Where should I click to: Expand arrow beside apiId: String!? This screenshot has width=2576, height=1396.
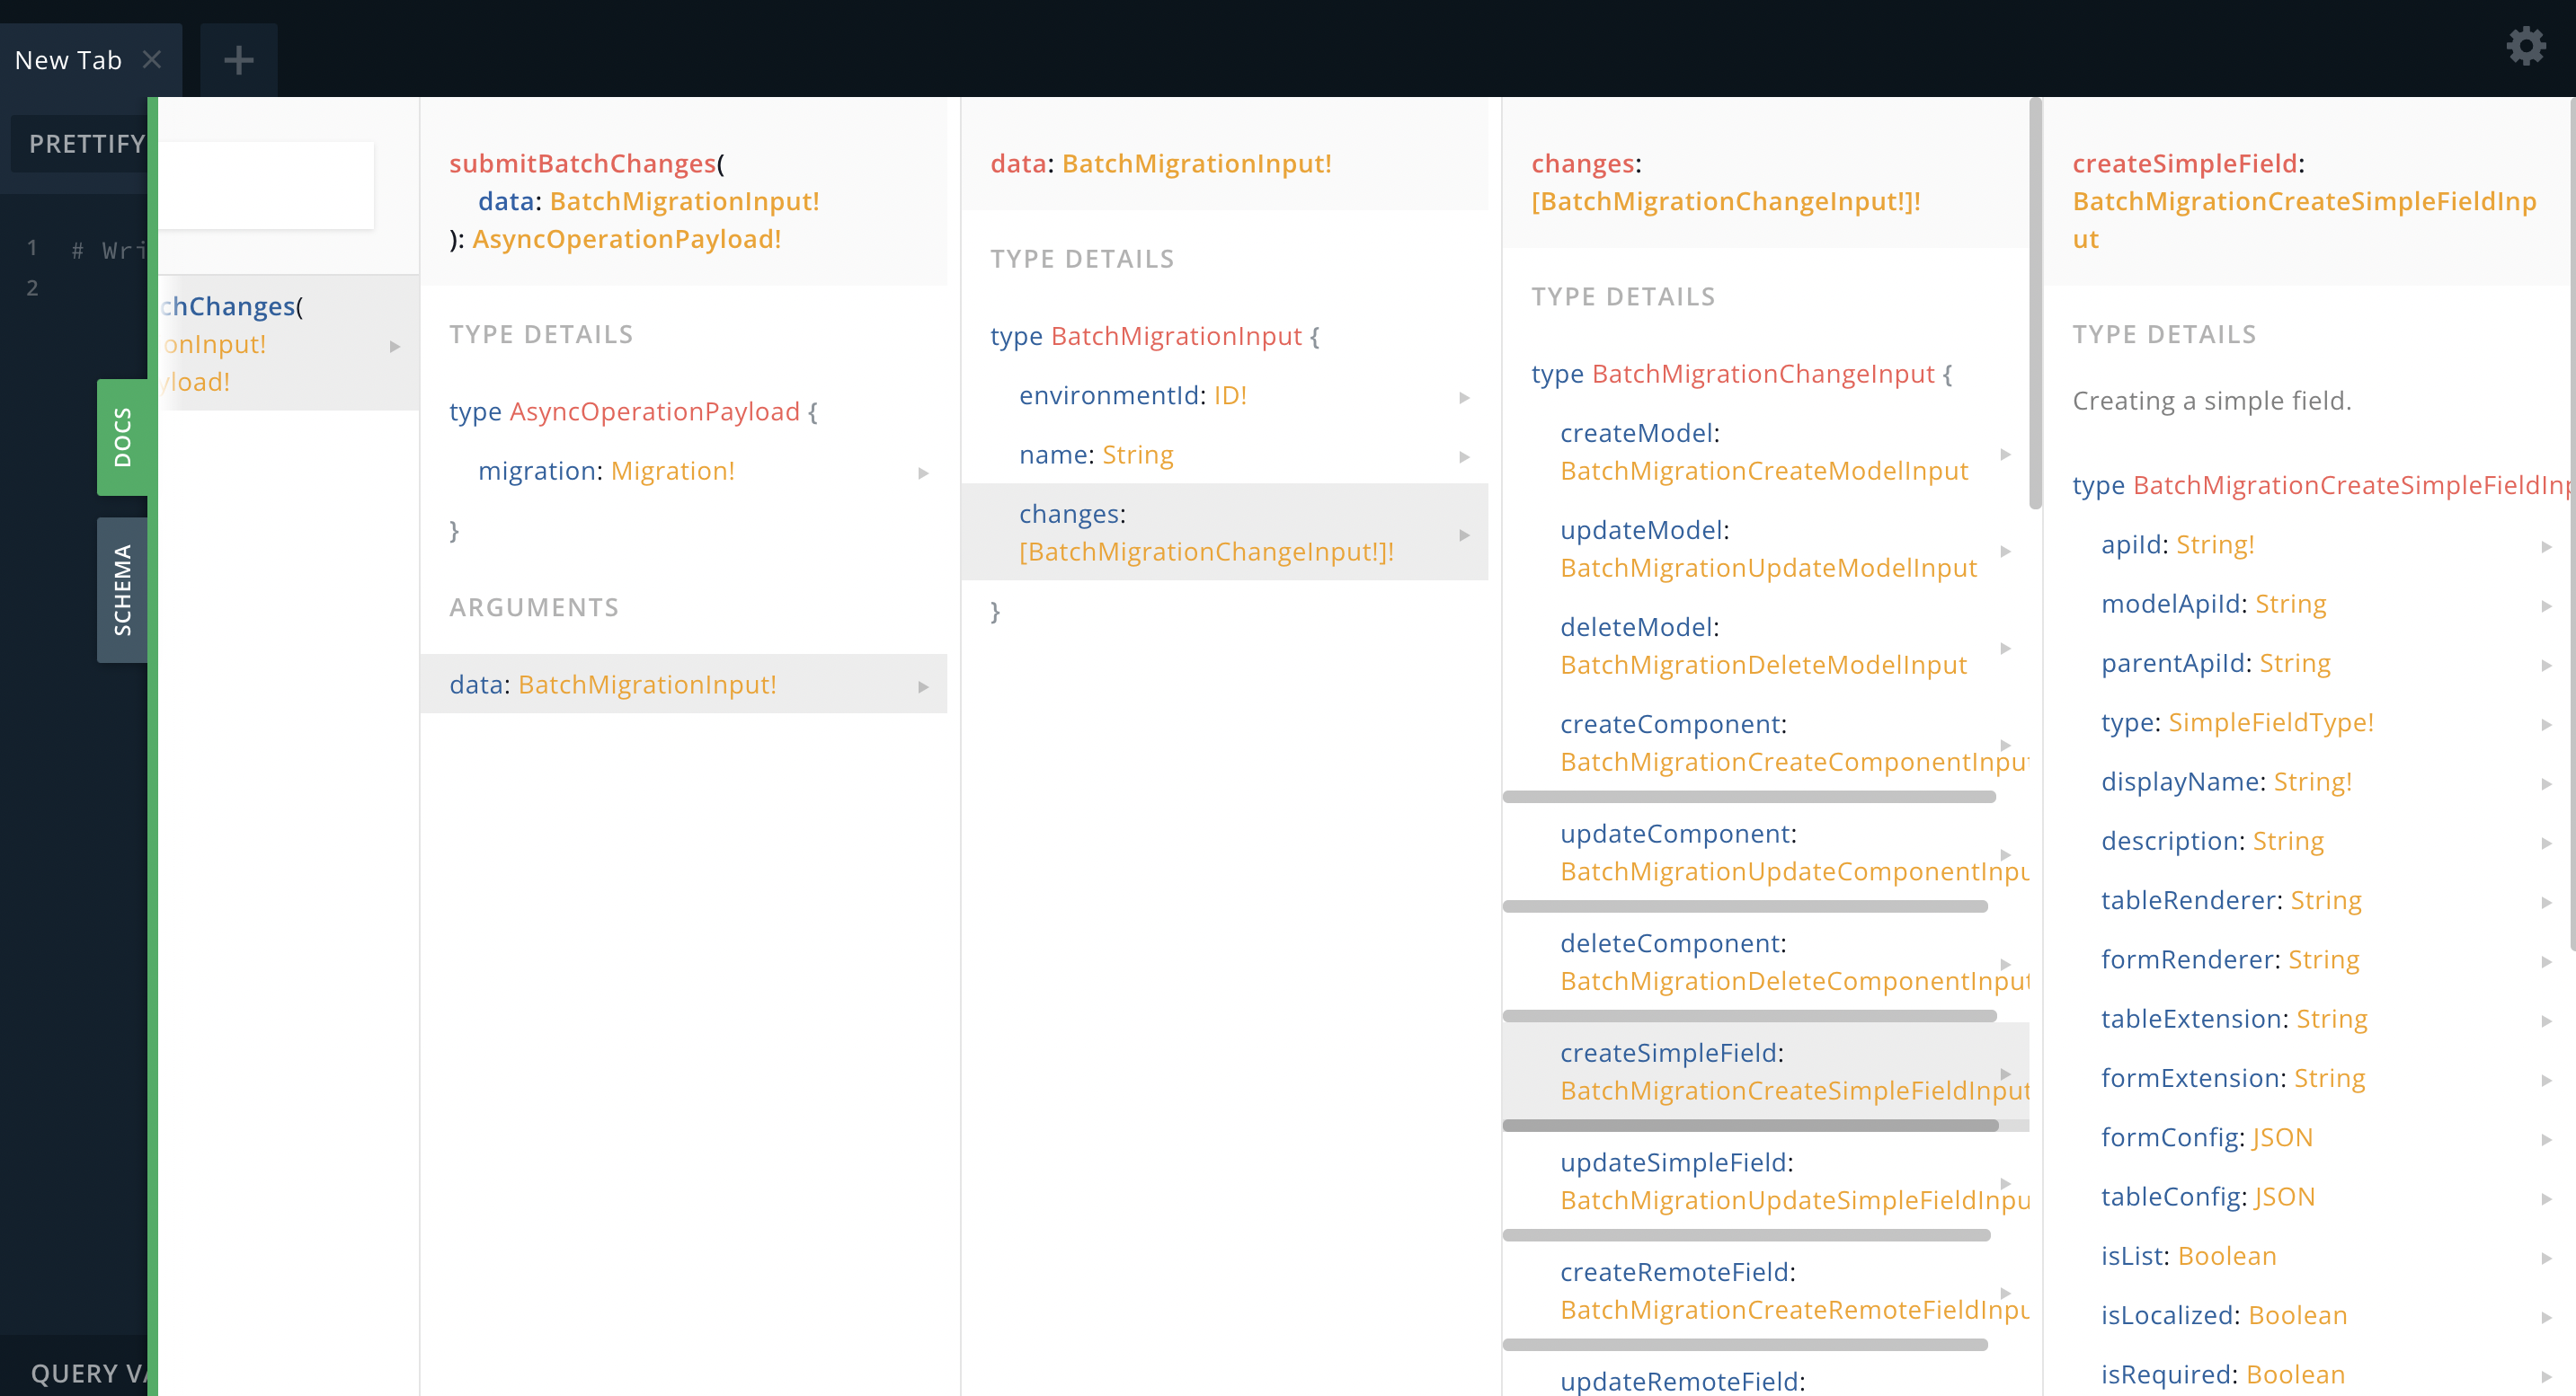(2545, 546)
